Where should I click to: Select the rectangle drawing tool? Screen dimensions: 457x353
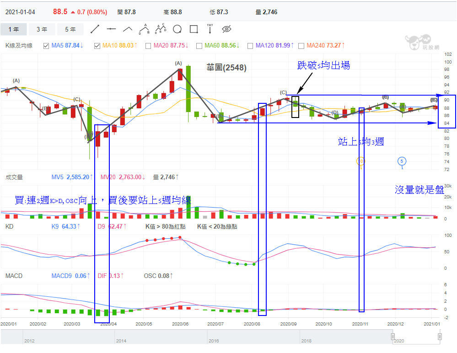[194, 29]
